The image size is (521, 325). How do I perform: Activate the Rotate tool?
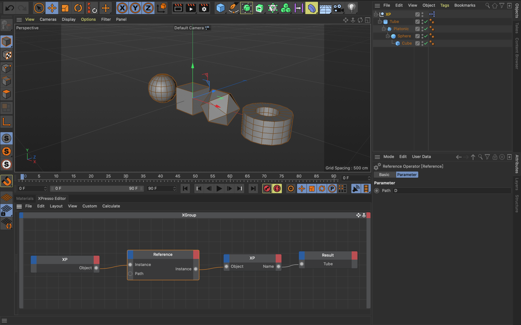pyautogui.click(x=78, y=8)
